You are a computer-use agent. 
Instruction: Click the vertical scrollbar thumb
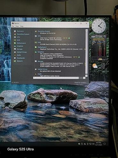(x=86, y=53)
